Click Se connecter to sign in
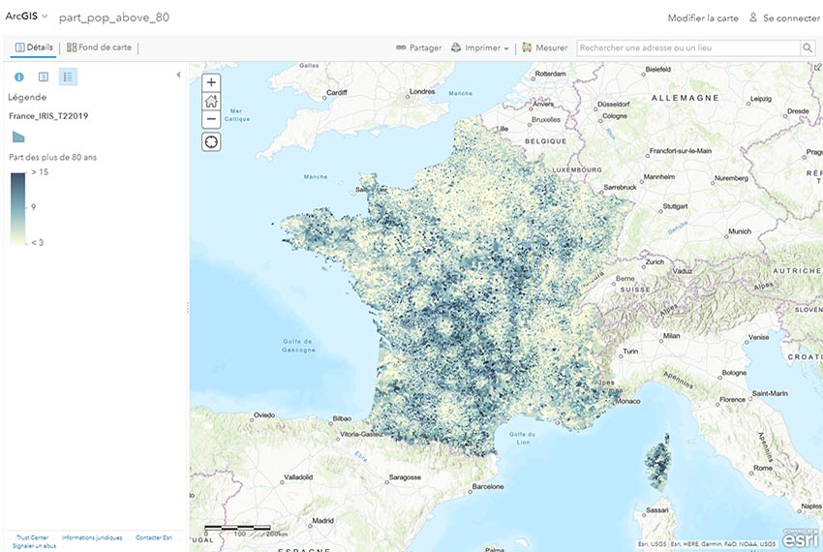823x552 pixels. [x=783, y=18]
